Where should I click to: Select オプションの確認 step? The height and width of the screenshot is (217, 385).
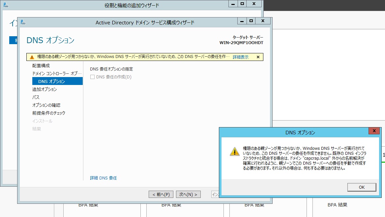pos(46,105)
